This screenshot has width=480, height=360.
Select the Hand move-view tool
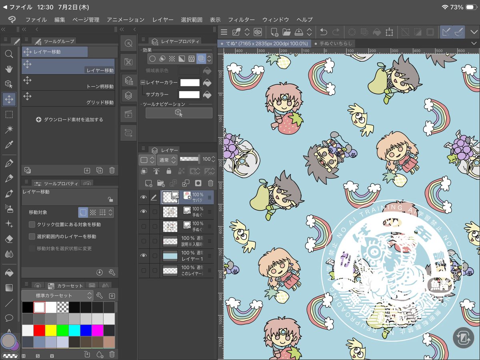9,69
